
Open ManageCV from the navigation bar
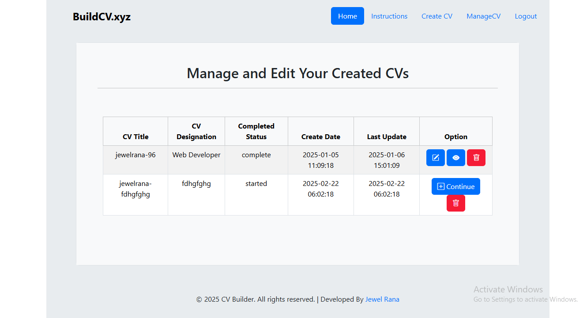483,16
